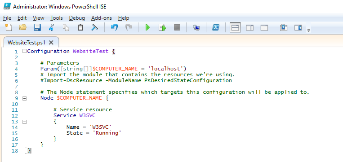Click line number 18 in the gutter
The height and width of the screenshot is (162, 343).
[14, 151]
